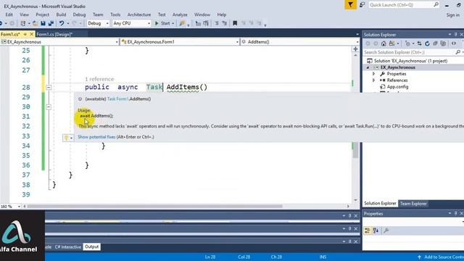Click Solution Explorer folder view icon
The height and width of the screenshot is (261, 464).
pos(391,43)
